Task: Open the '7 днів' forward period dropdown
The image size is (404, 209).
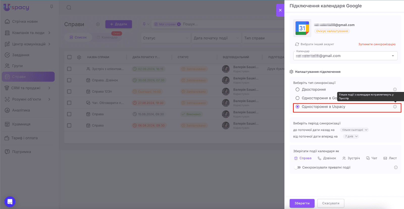Action: pos(351,136)
